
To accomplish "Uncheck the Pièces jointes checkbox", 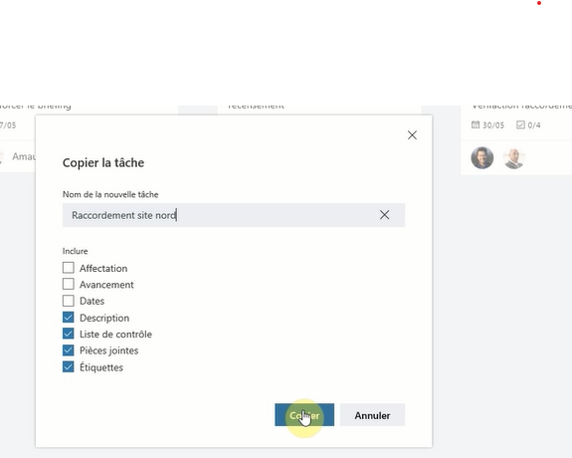I will (69, 350).
